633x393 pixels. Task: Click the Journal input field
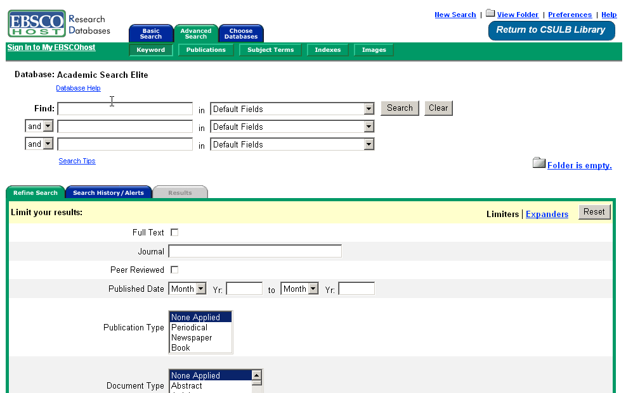[255, 251]
